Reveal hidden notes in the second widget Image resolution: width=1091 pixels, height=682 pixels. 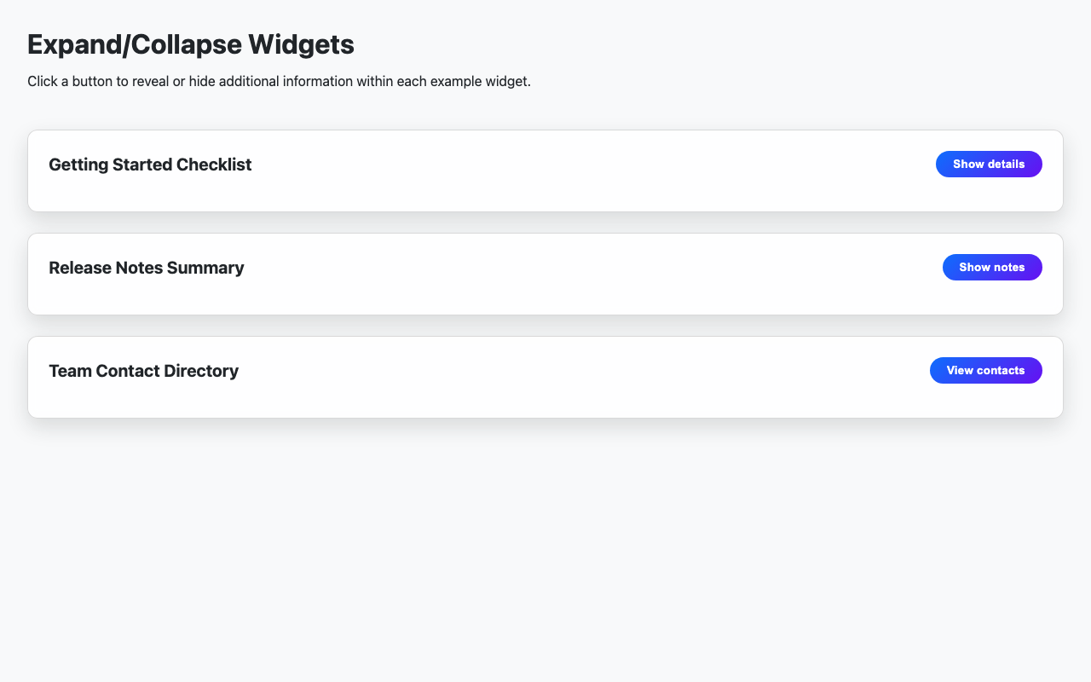tap(991, 267)
